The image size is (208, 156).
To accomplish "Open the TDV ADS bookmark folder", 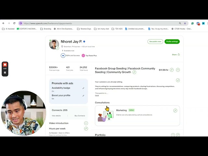I will click(117, 29).
